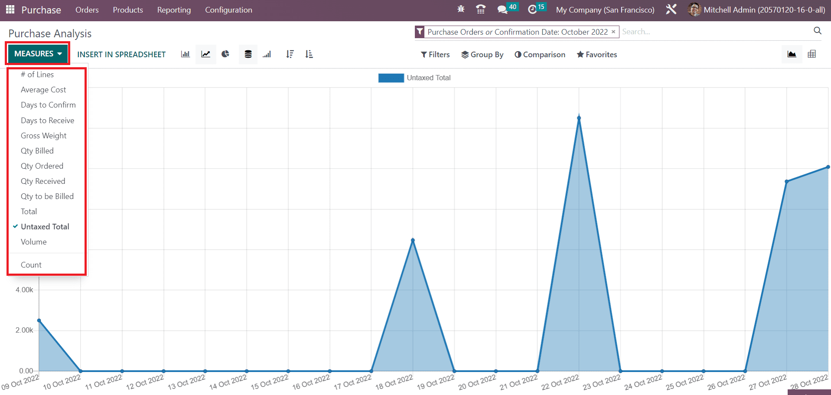
Task: Sort chart in descending order
Action: pos(290,54)
